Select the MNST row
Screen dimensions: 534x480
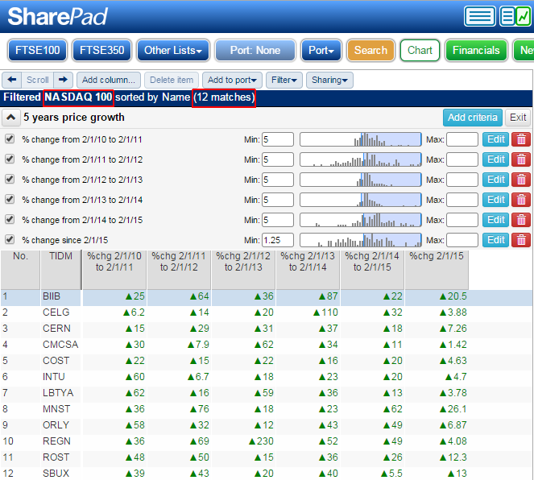pyautogui.click(x=267, y=409)
